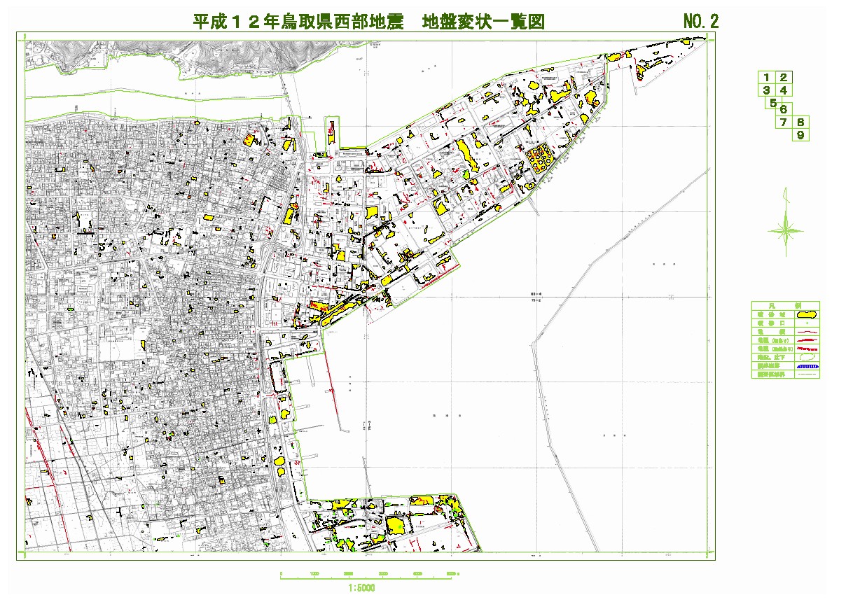The width and height of the screenshot is (853, 602).
Task: Go to sheet 7 in index grid
Action: pos(784,122)
